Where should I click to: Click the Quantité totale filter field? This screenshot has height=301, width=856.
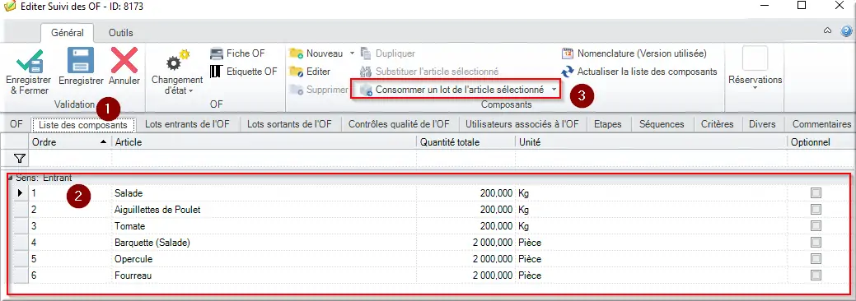(465, 159)
